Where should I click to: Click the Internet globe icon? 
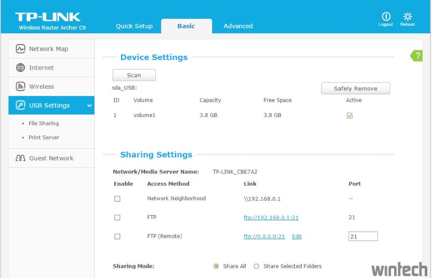click(x=21, y=68)
